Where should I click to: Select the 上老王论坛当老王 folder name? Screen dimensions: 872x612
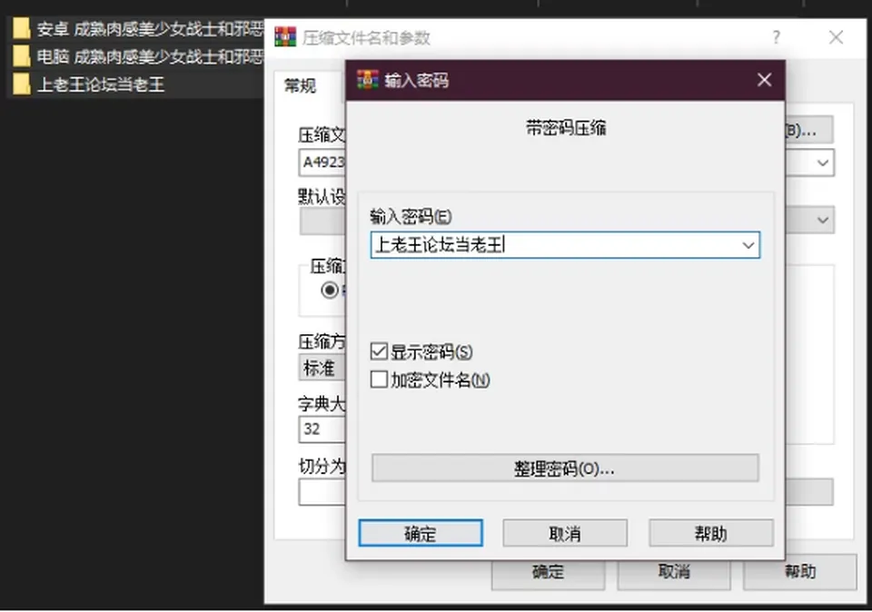[x=101, y=84]
